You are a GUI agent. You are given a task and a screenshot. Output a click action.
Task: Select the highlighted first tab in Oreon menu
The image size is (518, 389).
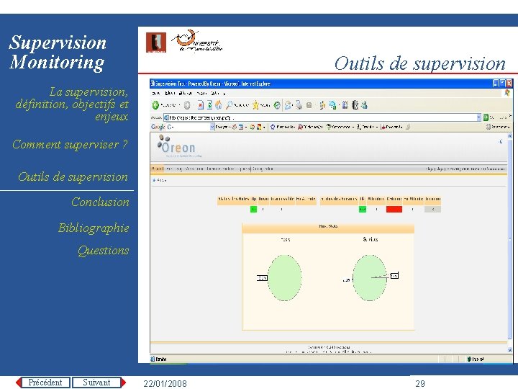(158, 169)
